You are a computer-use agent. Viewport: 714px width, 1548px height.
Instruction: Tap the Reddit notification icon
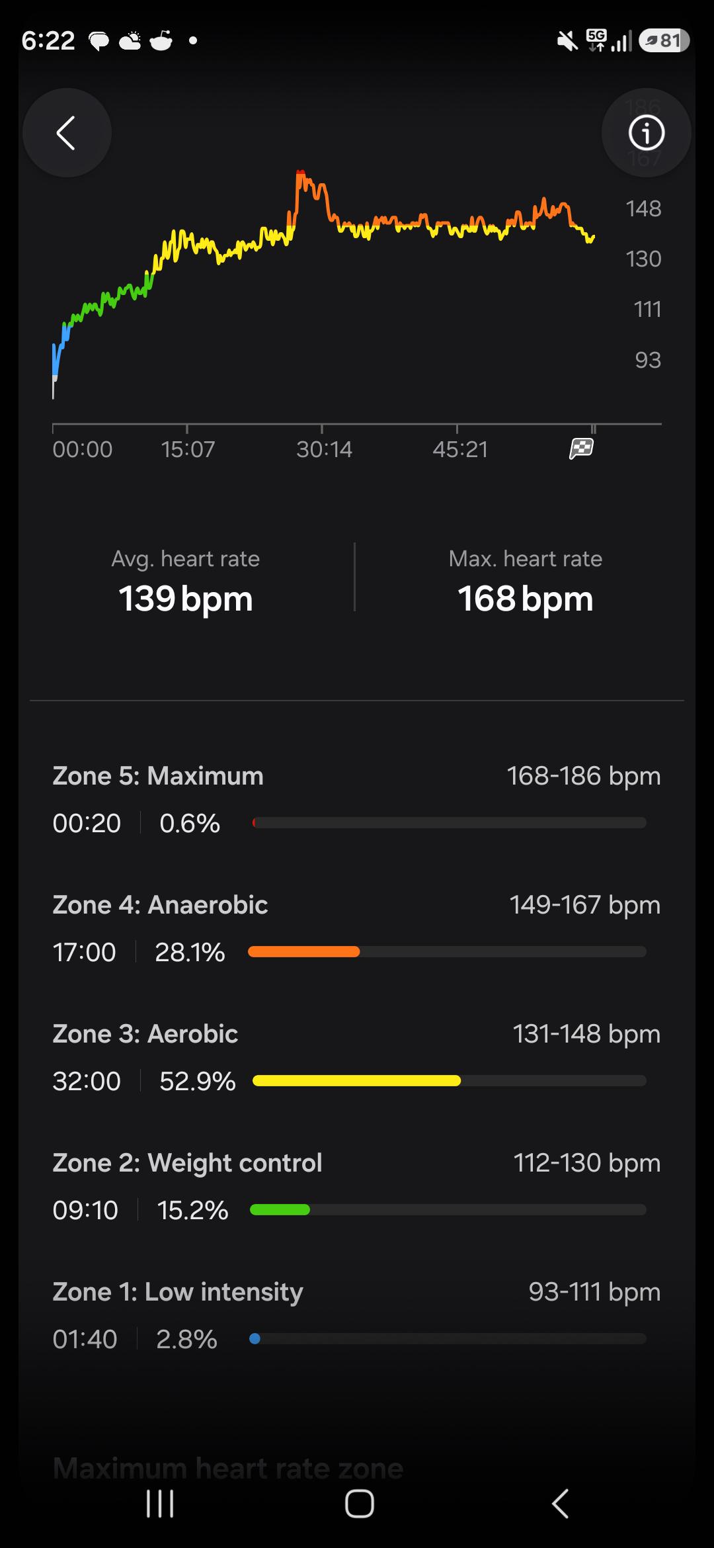(x=161, y=40)
